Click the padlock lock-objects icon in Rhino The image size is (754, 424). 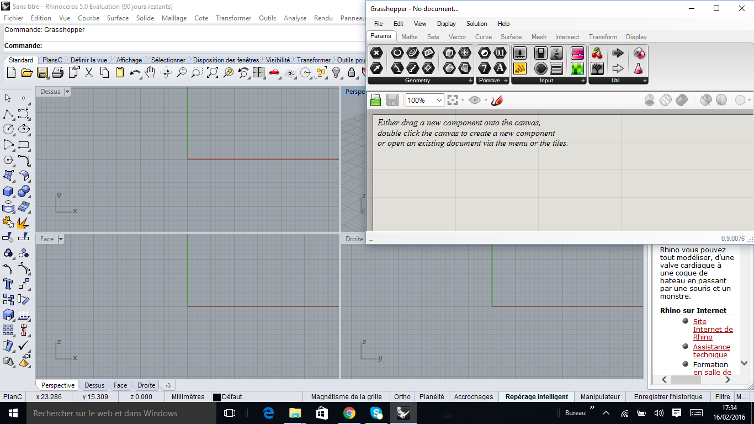(x=351, y=72)
